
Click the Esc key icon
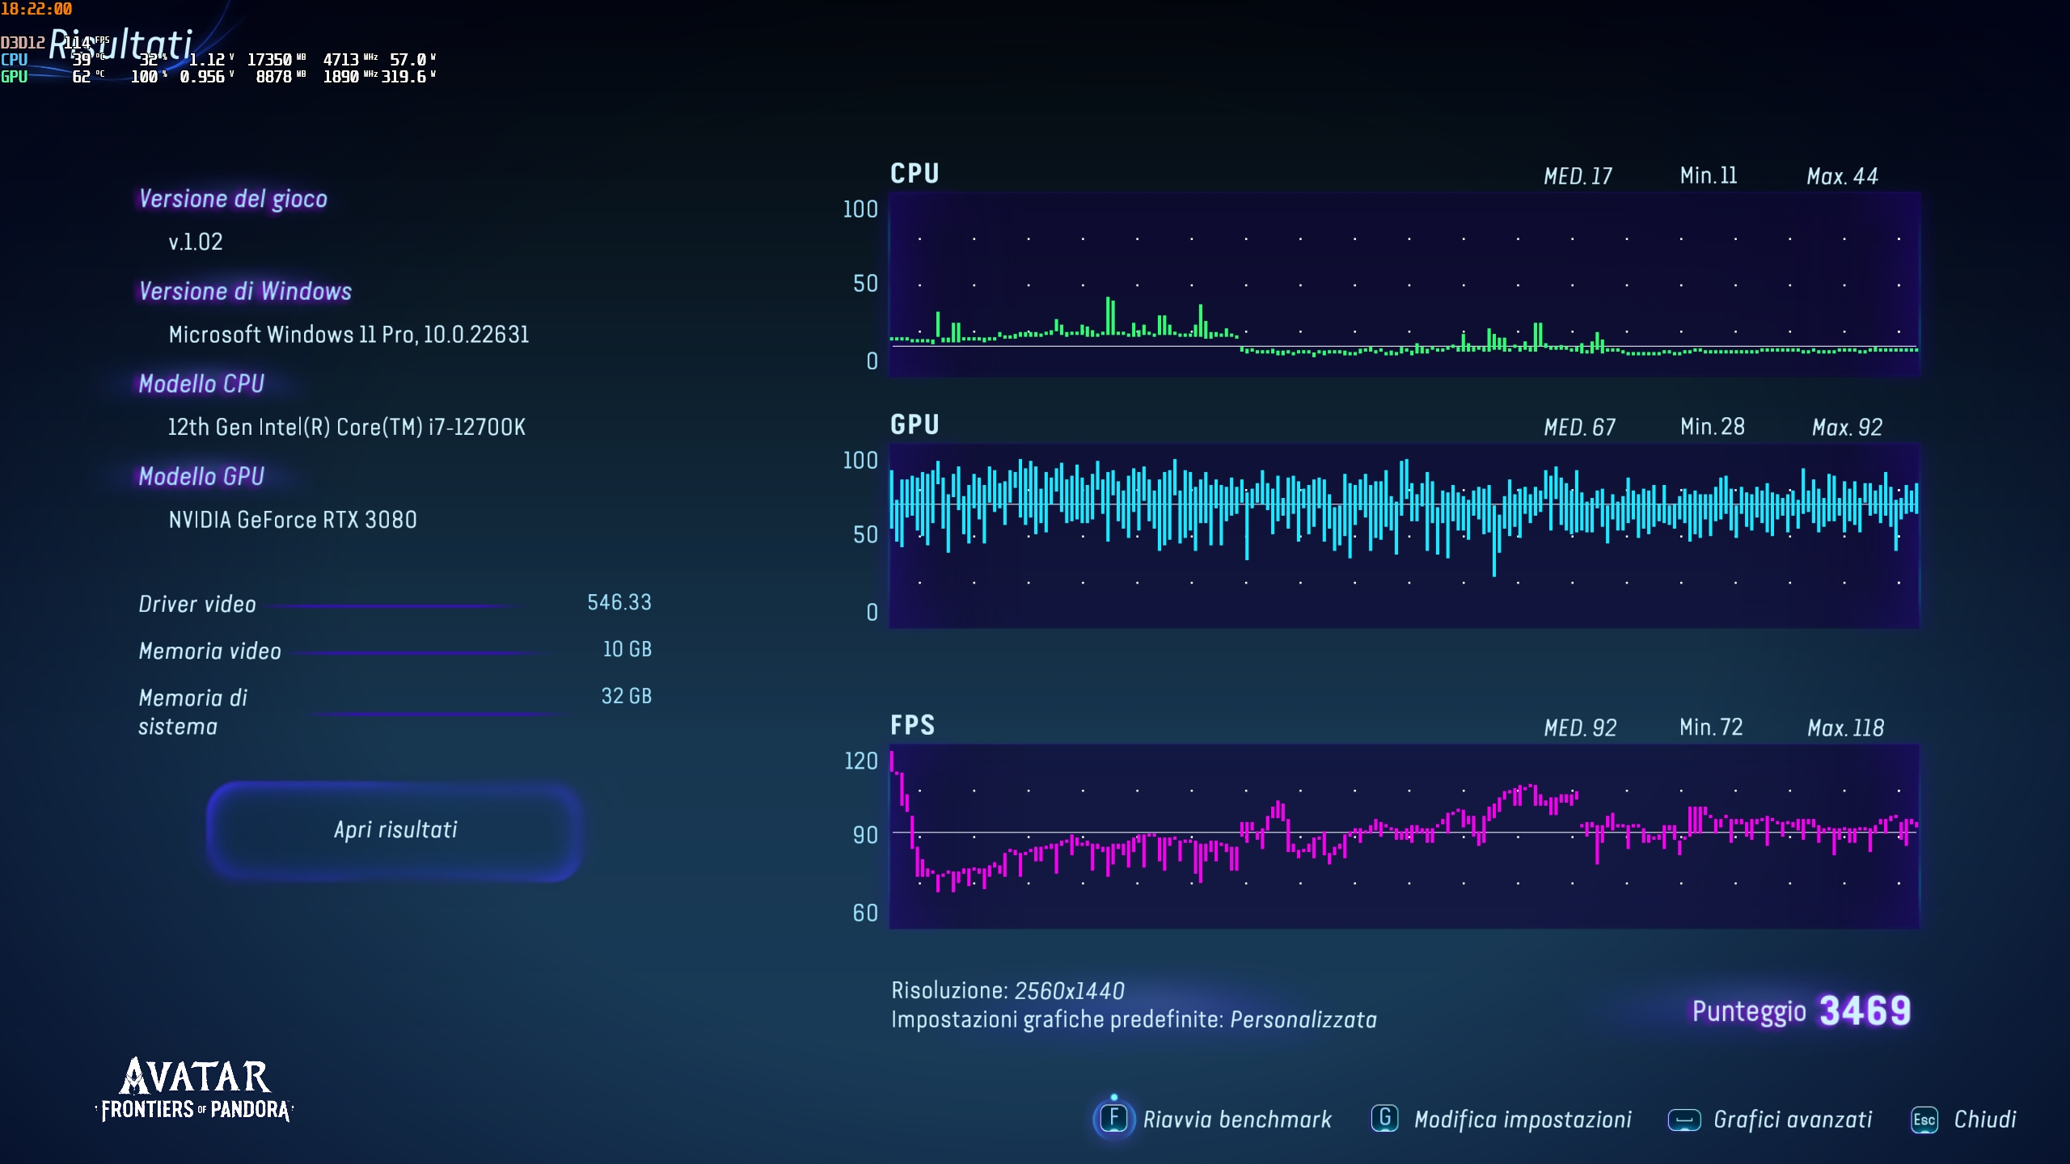point(1924,1120)
